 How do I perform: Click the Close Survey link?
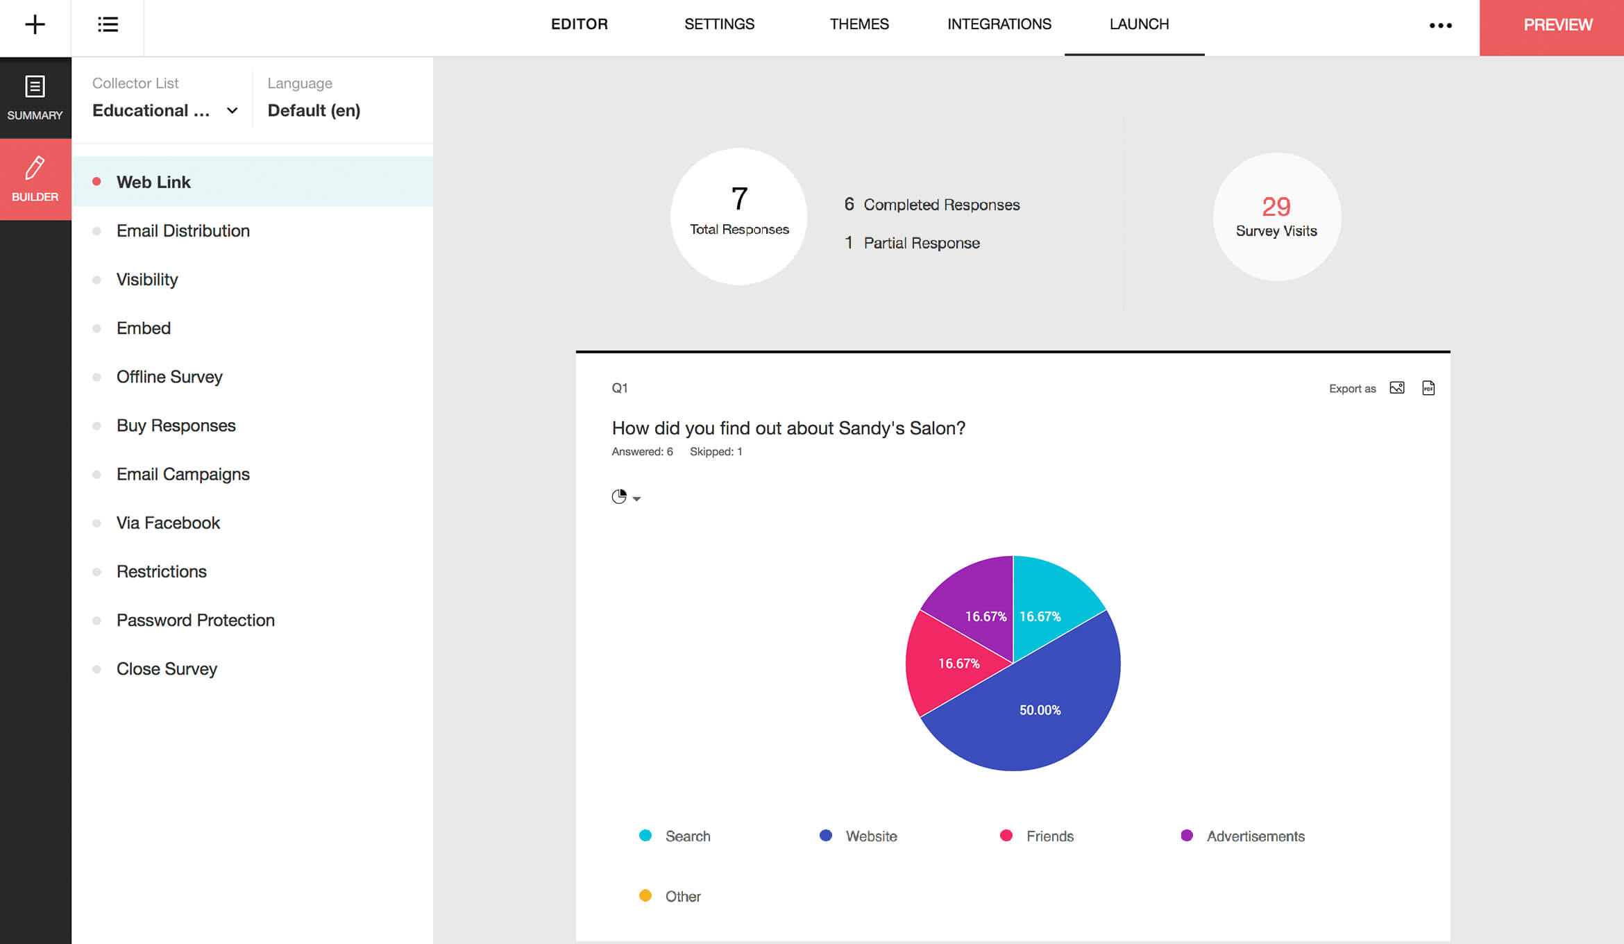[x=167, y=670]
